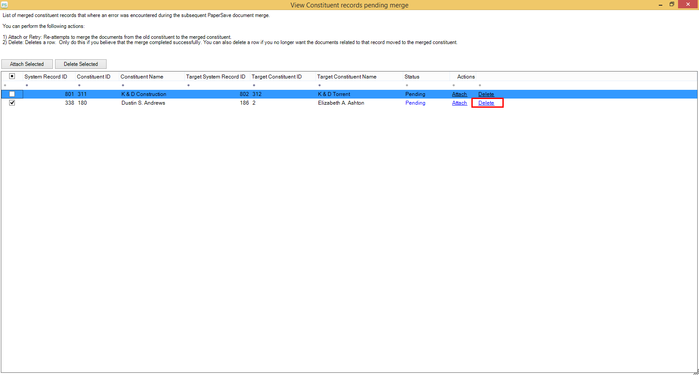Sort by Constituent Name column header
This screenshot has width=699, height=375.
point(142,77)
